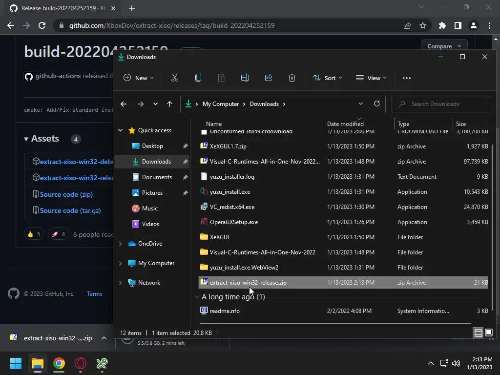Open download item options chevron in Chrome
Viewport: 500px width, 375px height.
104,338
